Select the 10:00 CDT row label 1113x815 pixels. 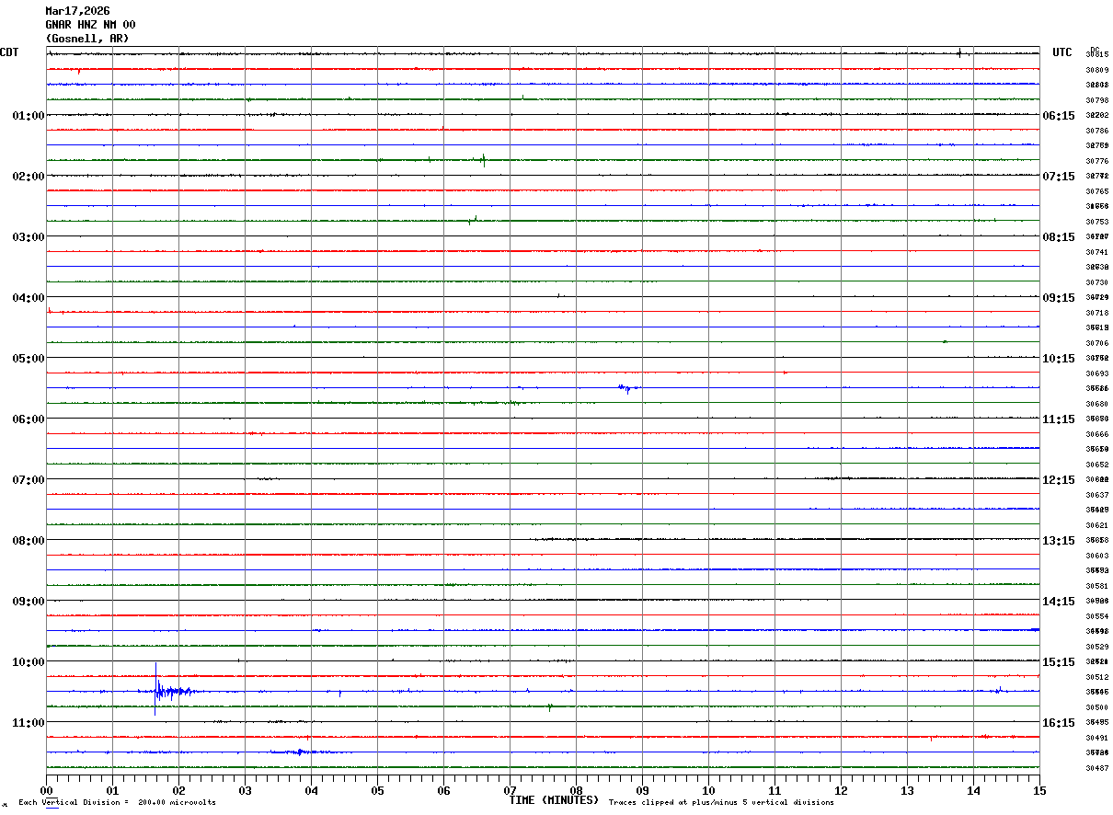(x=29, y=662)
